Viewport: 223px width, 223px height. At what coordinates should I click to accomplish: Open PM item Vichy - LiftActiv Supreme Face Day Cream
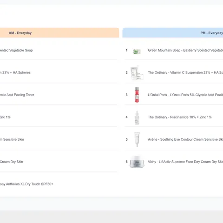[185, 162]
